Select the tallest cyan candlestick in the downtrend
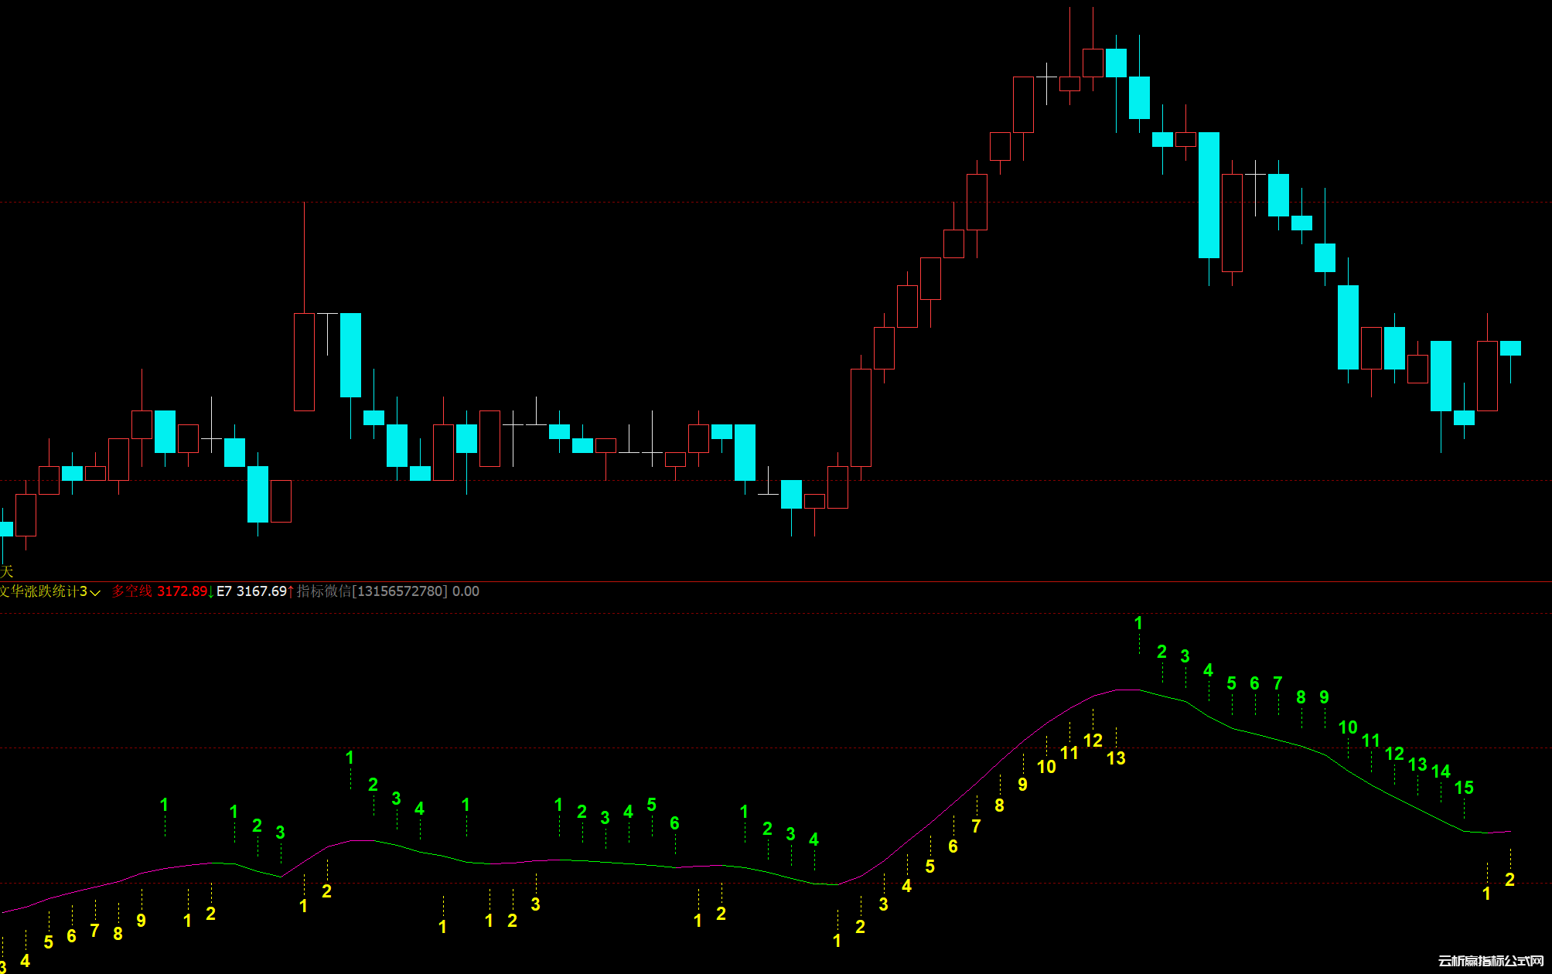Viewport: 1552px width, 974px height. click(x=1209, y=195)
